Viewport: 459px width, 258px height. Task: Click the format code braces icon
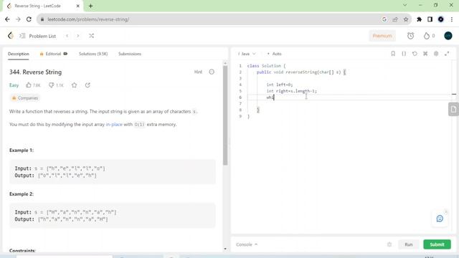pos(404,54)
